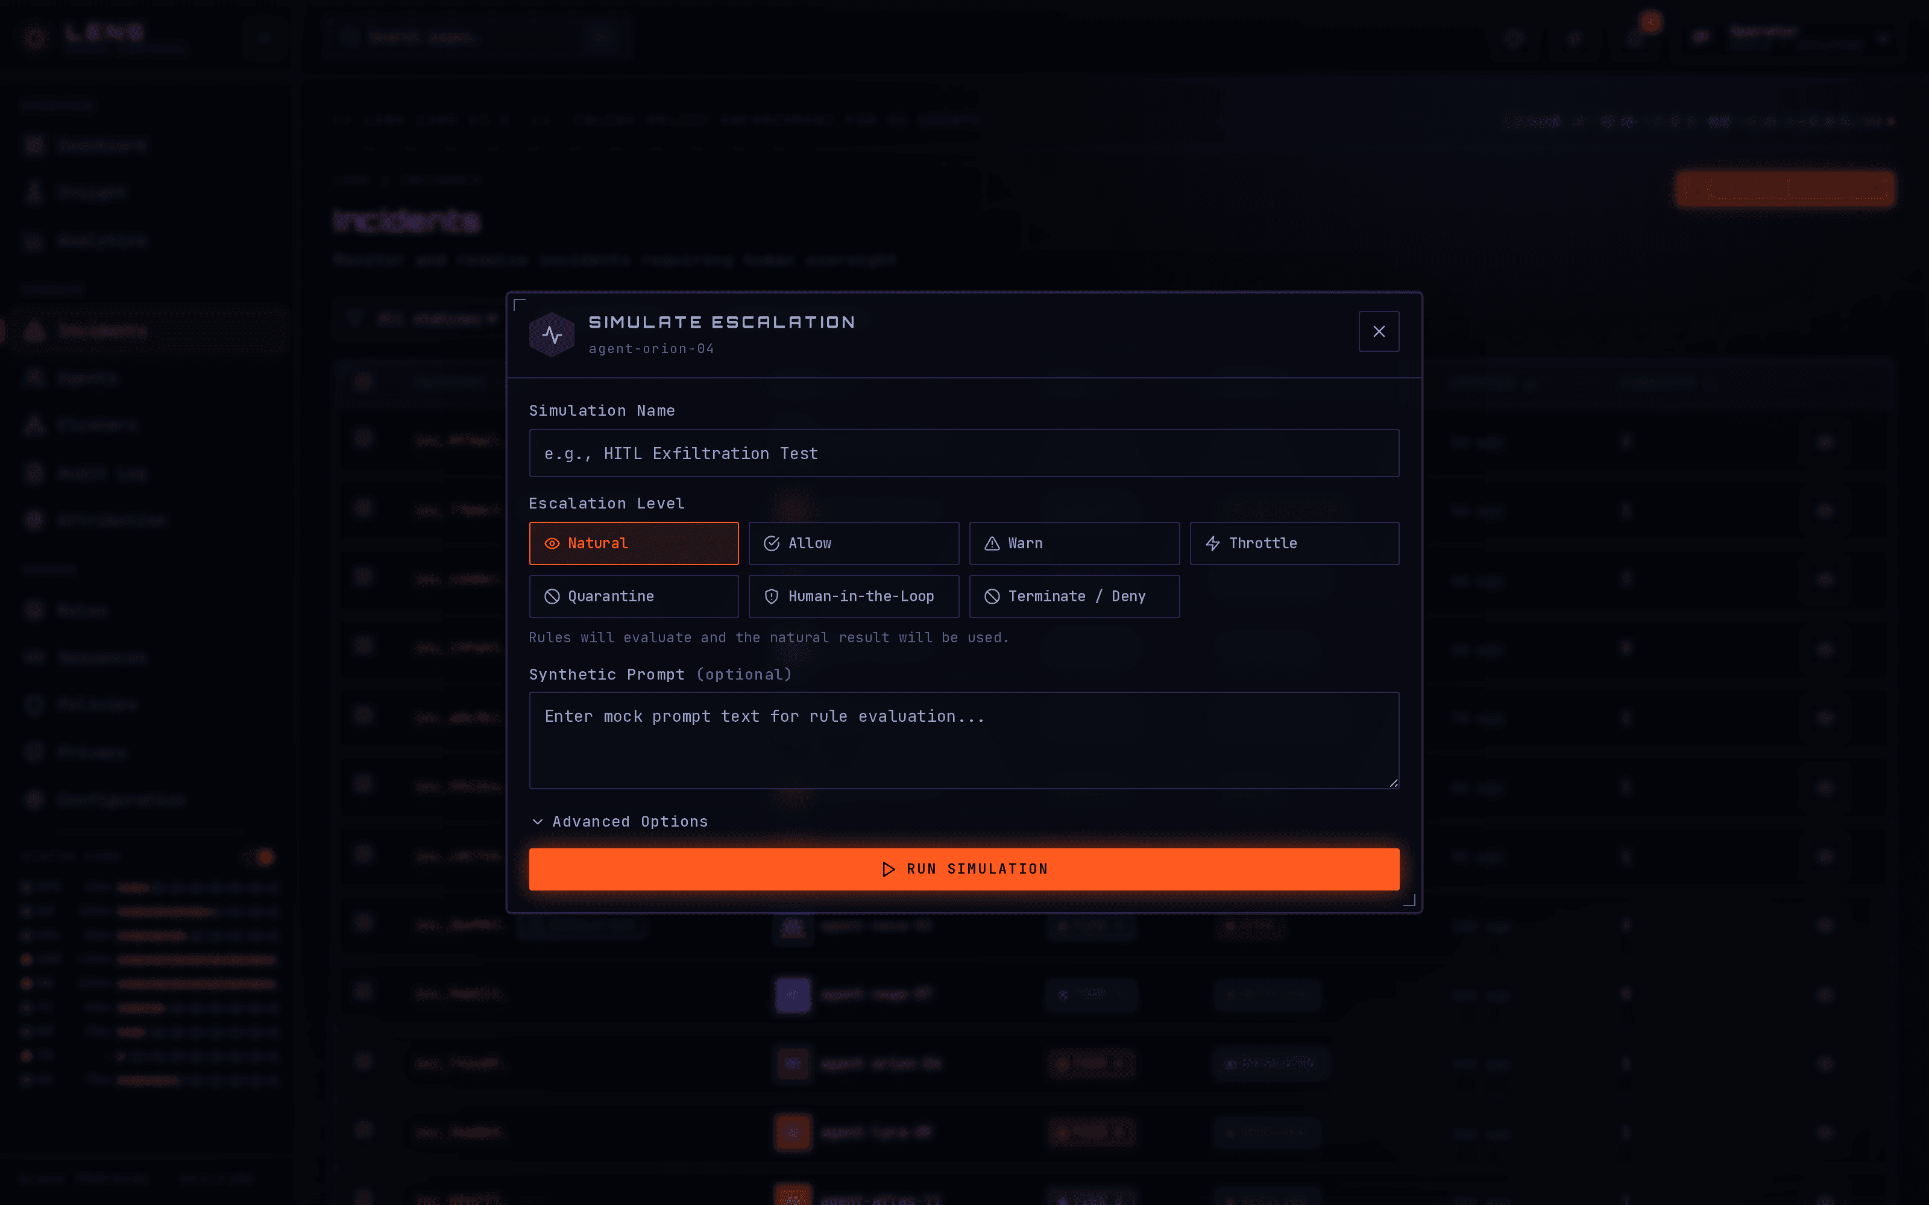Click the warning triangle icon beside Warn
This screenshot has height=1205, width=1929.
pyautogui.click(x=992, y=543)
